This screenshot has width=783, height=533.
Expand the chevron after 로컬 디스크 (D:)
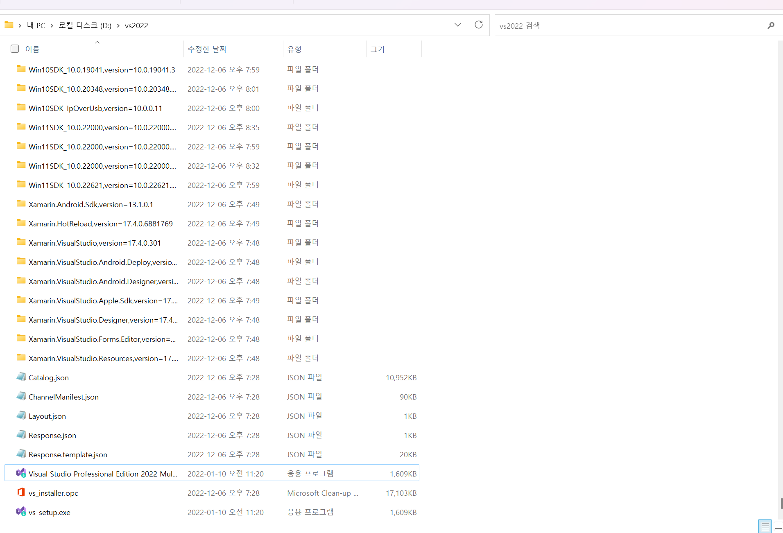coord(118,25)
